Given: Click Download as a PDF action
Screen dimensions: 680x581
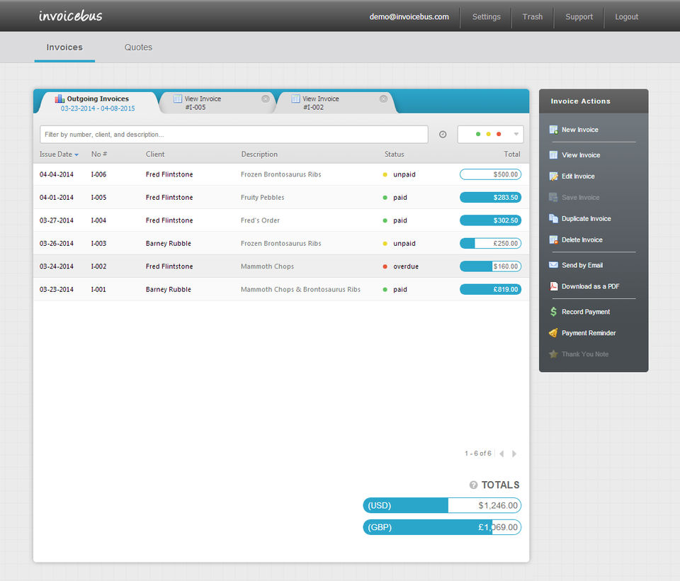Looking at the screenshot, I should 590,286.
